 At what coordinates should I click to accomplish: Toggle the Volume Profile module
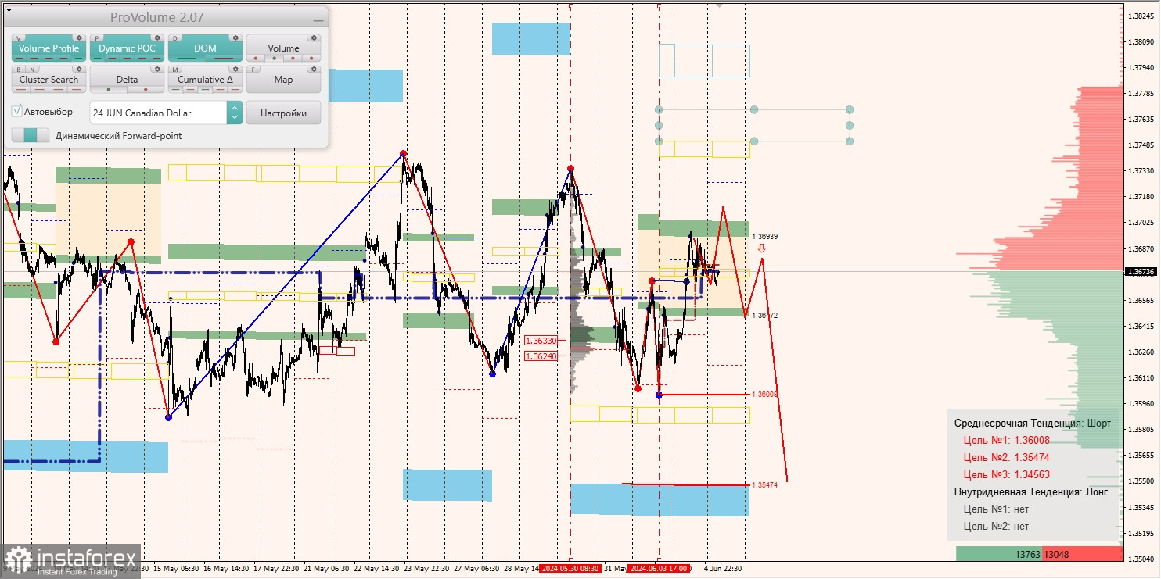click(49, 48)
